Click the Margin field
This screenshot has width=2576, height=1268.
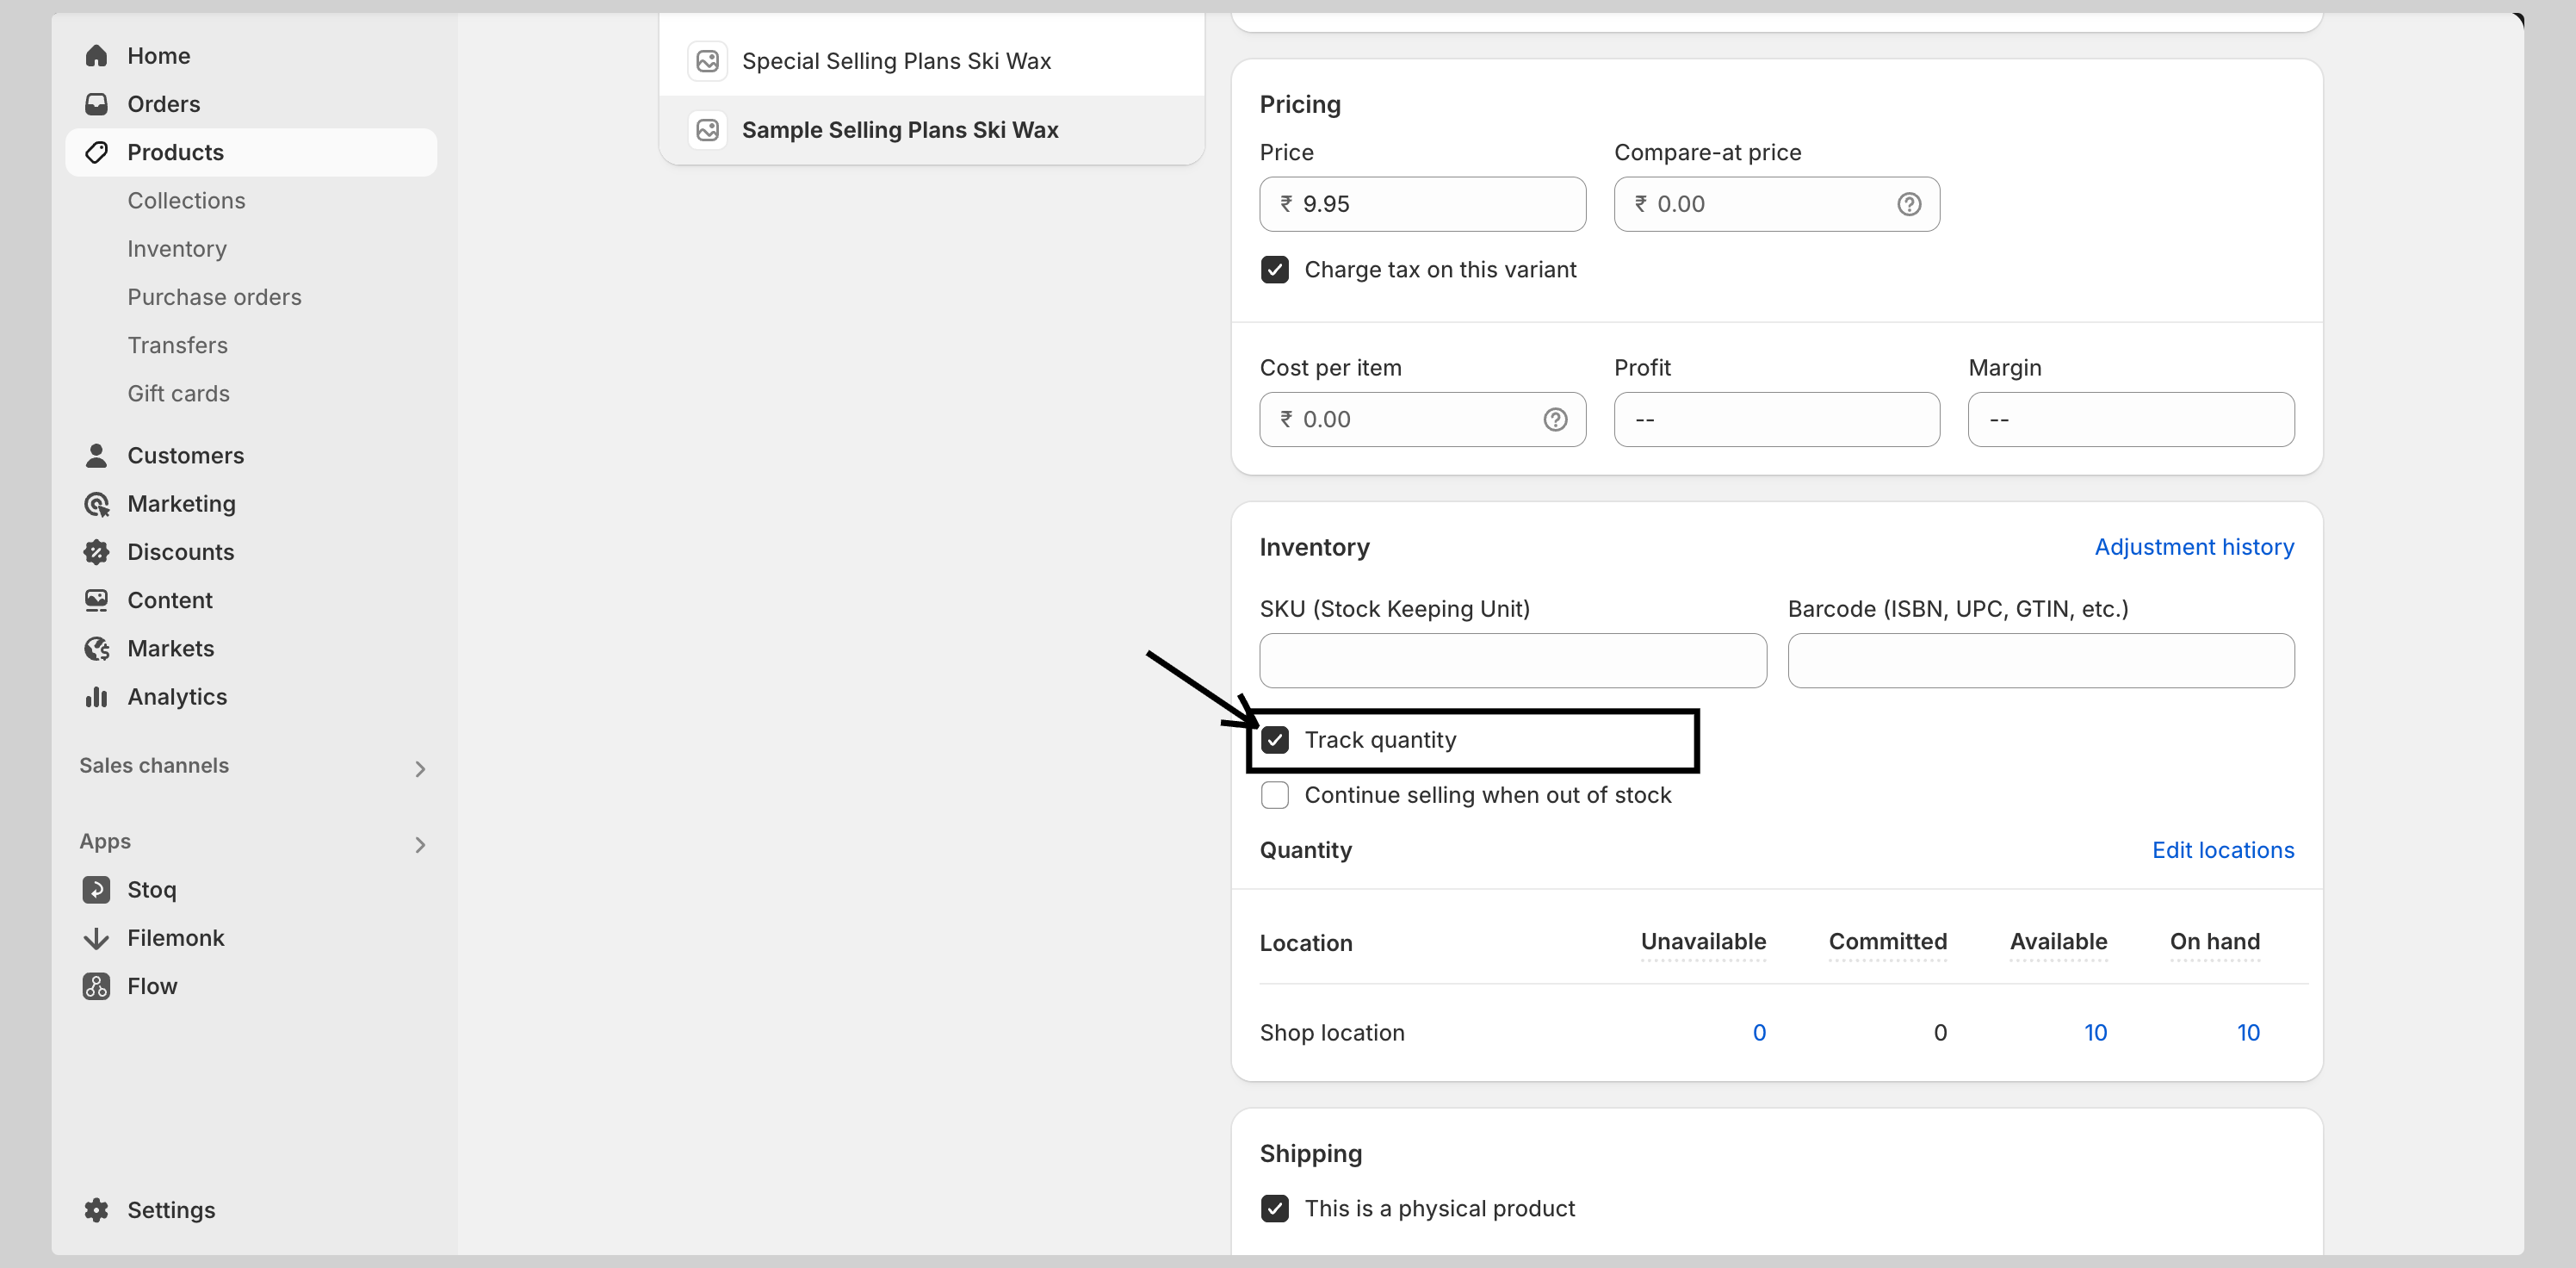click(x=2131, y=420)
